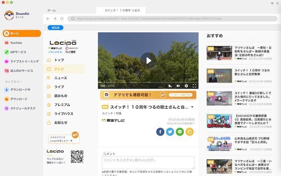Screen dimensions: 281x176
Task: Open the StreamFab home sidebar item
Action: 22,34
